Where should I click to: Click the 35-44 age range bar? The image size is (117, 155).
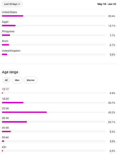[x=54, y=122]
